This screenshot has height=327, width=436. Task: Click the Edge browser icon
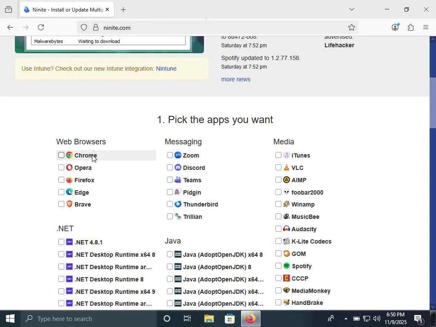pyautogui.click(x=69, y=192)
